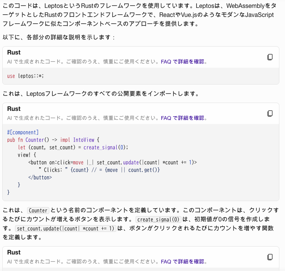Click the '<button on:click=move' code line

[113, 162]
